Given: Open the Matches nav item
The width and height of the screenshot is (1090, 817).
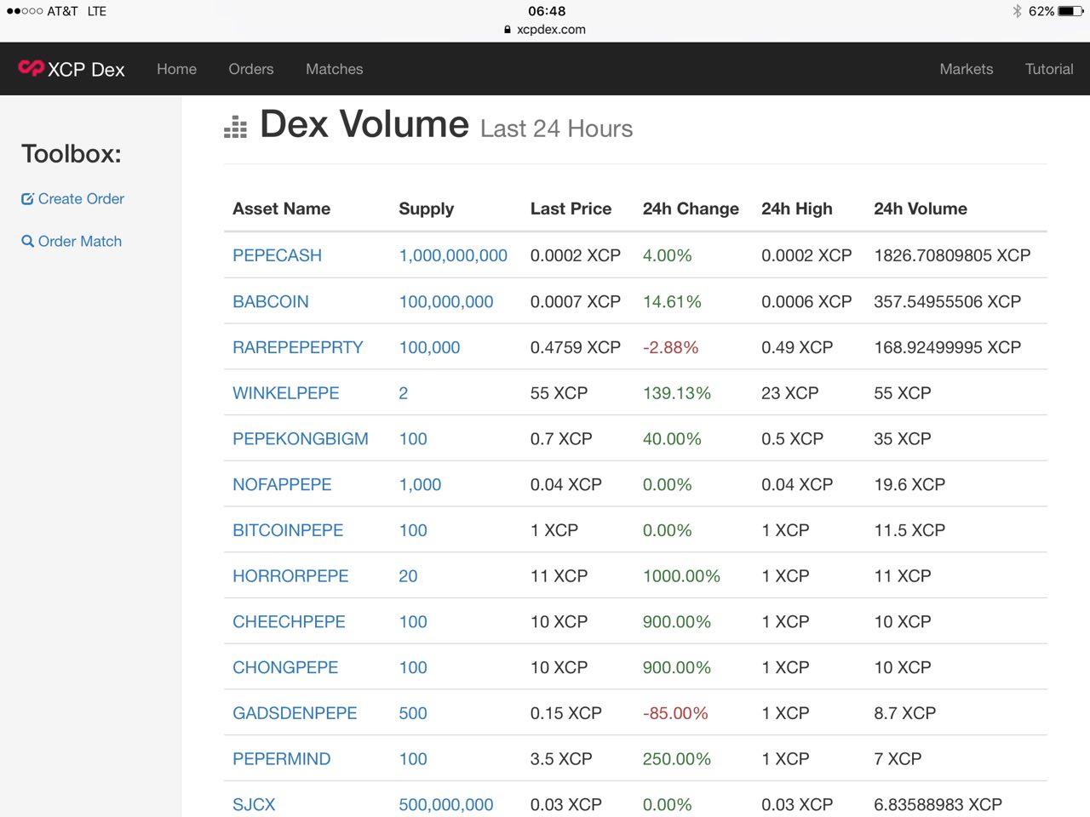Looking at the screenshot, I should (x=335, y=69).
